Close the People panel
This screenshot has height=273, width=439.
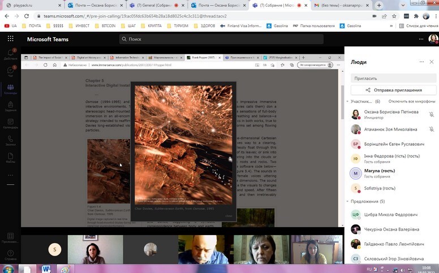[432, 62]
